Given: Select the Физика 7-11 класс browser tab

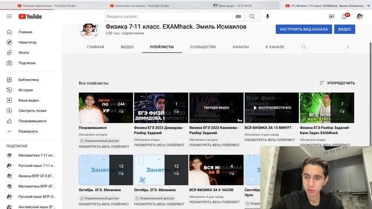Looking at the screenshot, I should 325,6.
